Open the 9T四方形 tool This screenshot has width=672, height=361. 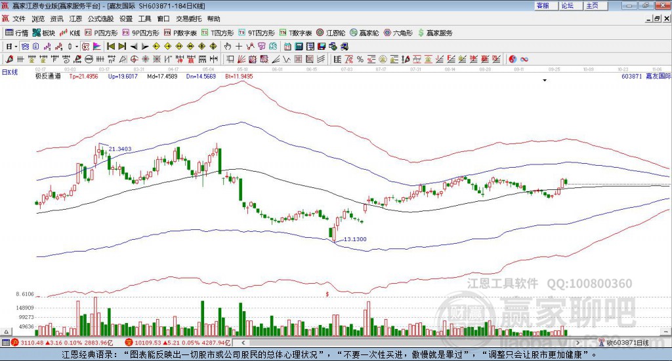(x=257, y=33)
